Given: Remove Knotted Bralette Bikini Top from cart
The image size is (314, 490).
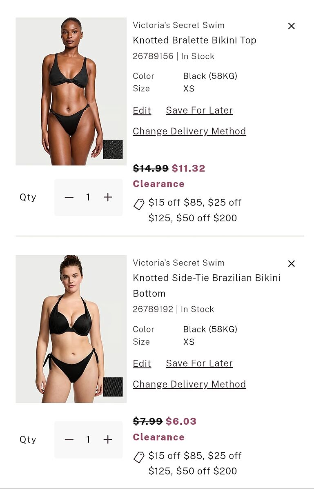Looking at the screenshot, I should click(x=291, y=26).
